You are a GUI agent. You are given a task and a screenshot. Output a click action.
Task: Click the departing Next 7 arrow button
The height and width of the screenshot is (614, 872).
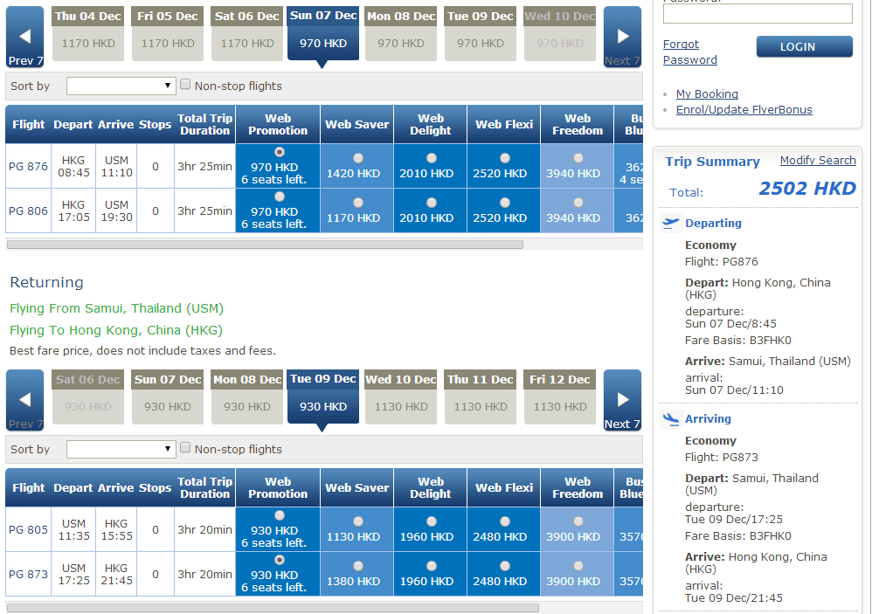point(622,37)
